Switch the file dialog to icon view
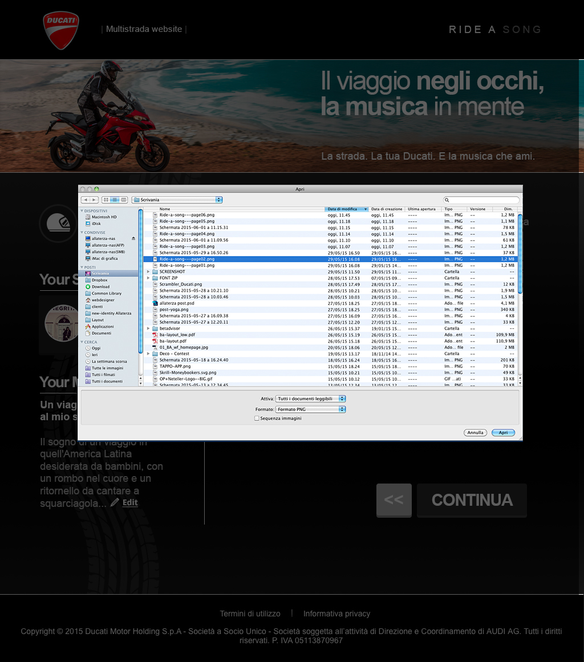The height and width of the screenshot is (662, 584). [x=106, y=200]
